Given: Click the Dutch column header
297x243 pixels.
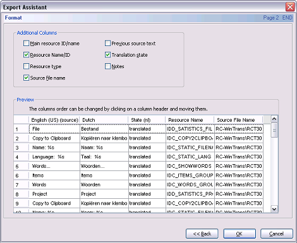Looking at the screenshot, I should [x=104, y=120].
